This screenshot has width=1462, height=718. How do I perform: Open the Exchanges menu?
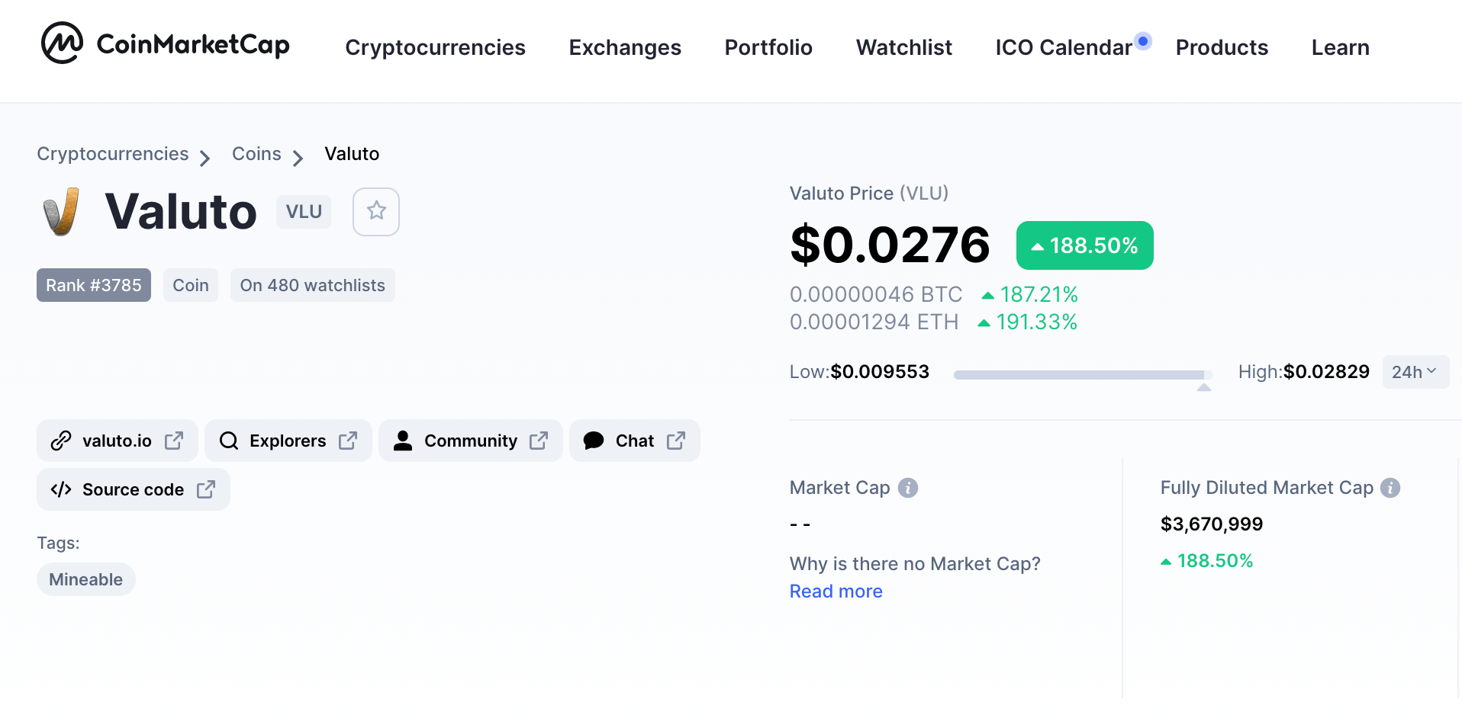(625, 47)
